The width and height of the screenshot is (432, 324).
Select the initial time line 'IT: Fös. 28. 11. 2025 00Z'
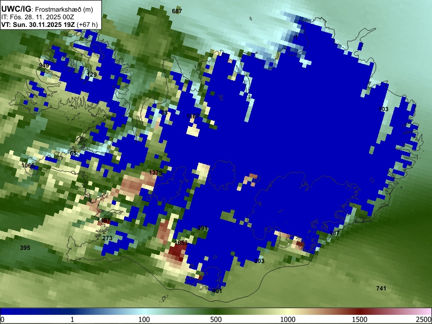tap(38, 17)
